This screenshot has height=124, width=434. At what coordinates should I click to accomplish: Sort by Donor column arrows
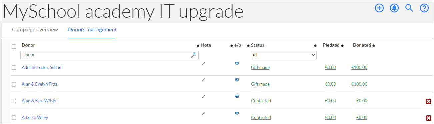[198, 46]
